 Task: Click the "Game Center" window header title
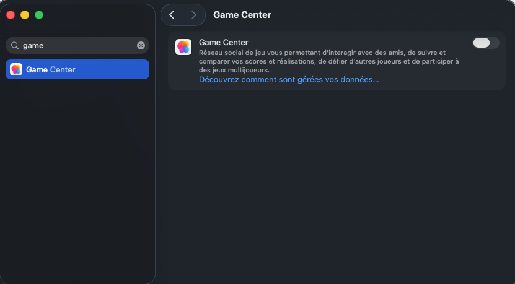(242, 15)
